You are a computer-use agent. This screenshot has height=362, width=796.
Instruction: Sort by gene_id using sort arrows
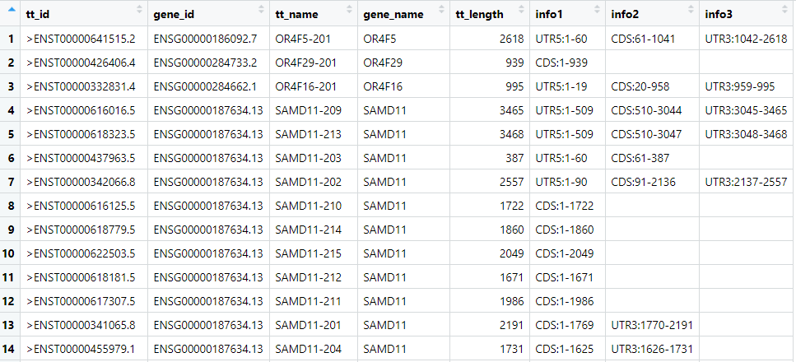[262, 9]
